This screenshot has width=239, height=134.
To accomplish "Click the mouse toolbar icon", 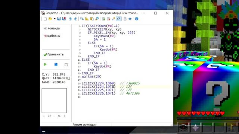I will point(125,19).
